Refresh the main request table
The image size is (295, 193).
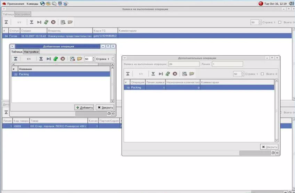click(x=46, y=22)
